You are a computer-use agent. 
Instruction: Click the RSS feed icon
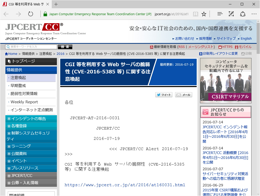151,47
